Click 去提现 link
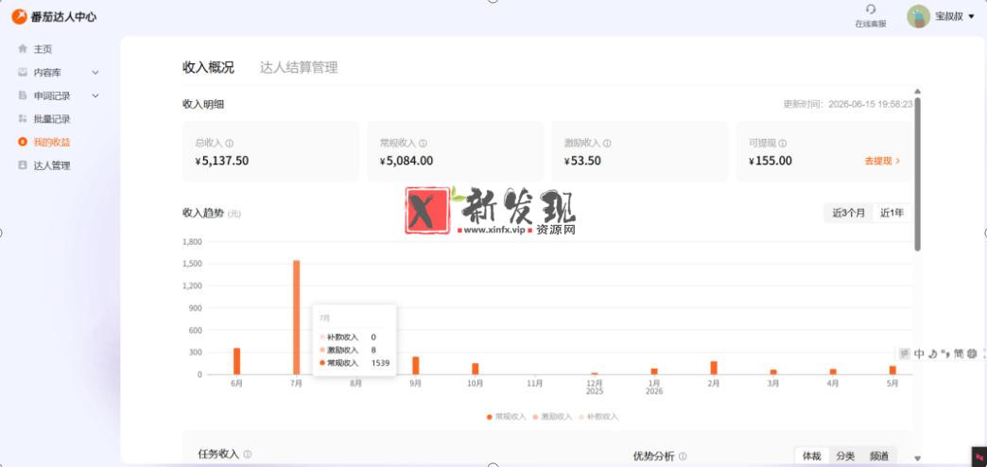The width and height of the screenshot is (987, 467). click(882, 161)
